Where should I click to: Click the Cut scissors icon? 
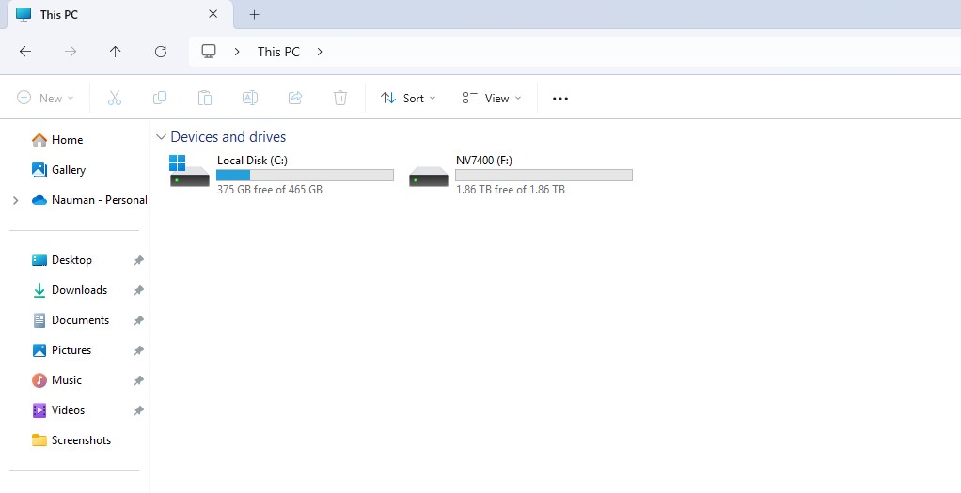(x=115, y=98)
